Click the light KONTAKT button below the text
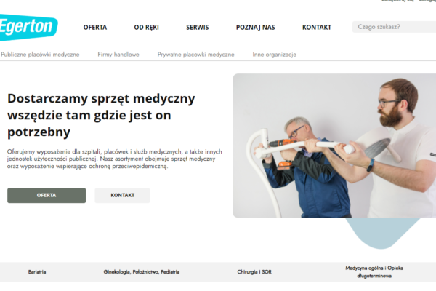This screenshot has width=436, height=291. tap(122, 195)
